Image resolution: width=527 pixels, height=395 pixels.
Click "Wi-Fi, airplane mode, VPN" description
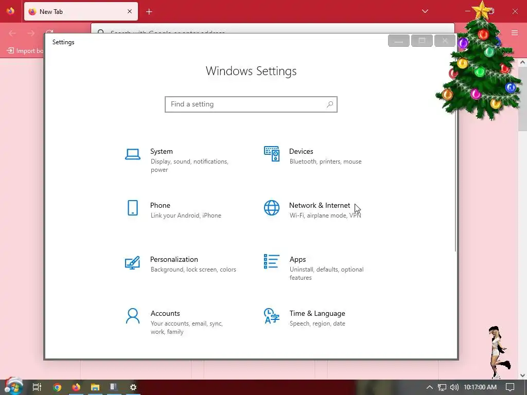325,216
